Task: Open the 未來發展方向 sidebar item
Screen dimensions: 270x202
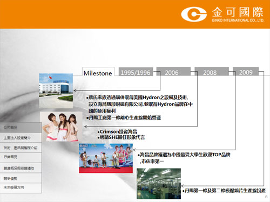Action: [21, 188]
